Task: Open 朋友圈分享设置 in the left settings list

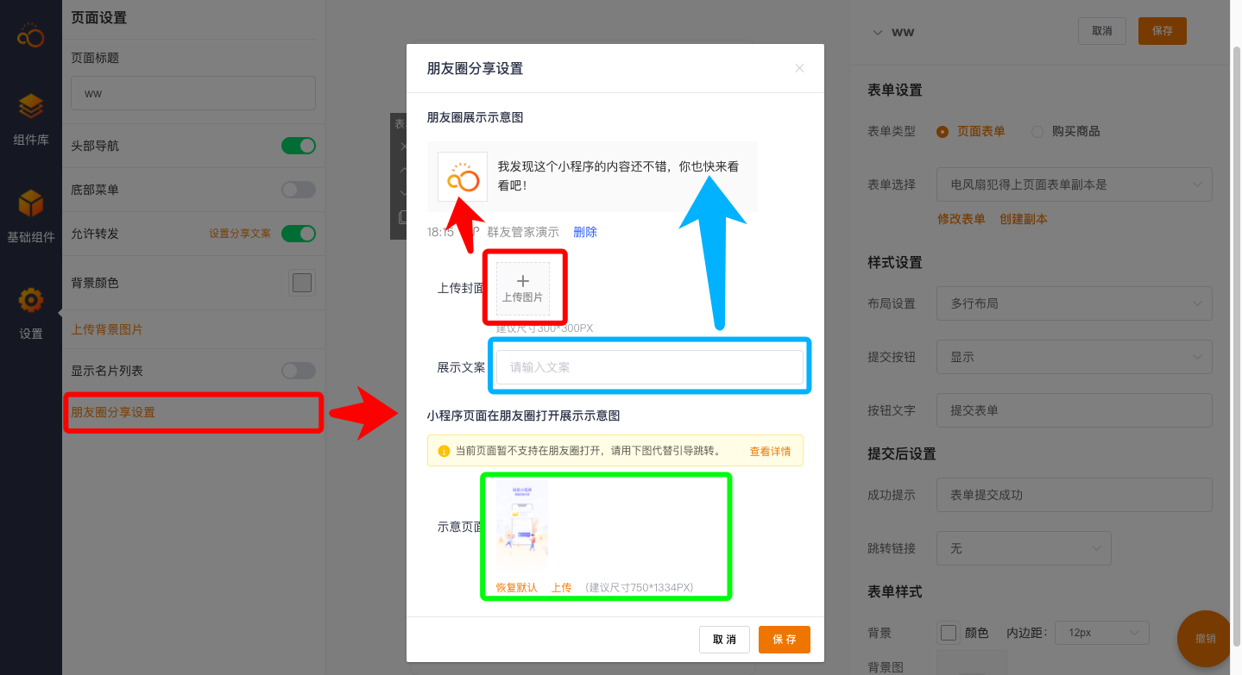Action: (113, 412)
